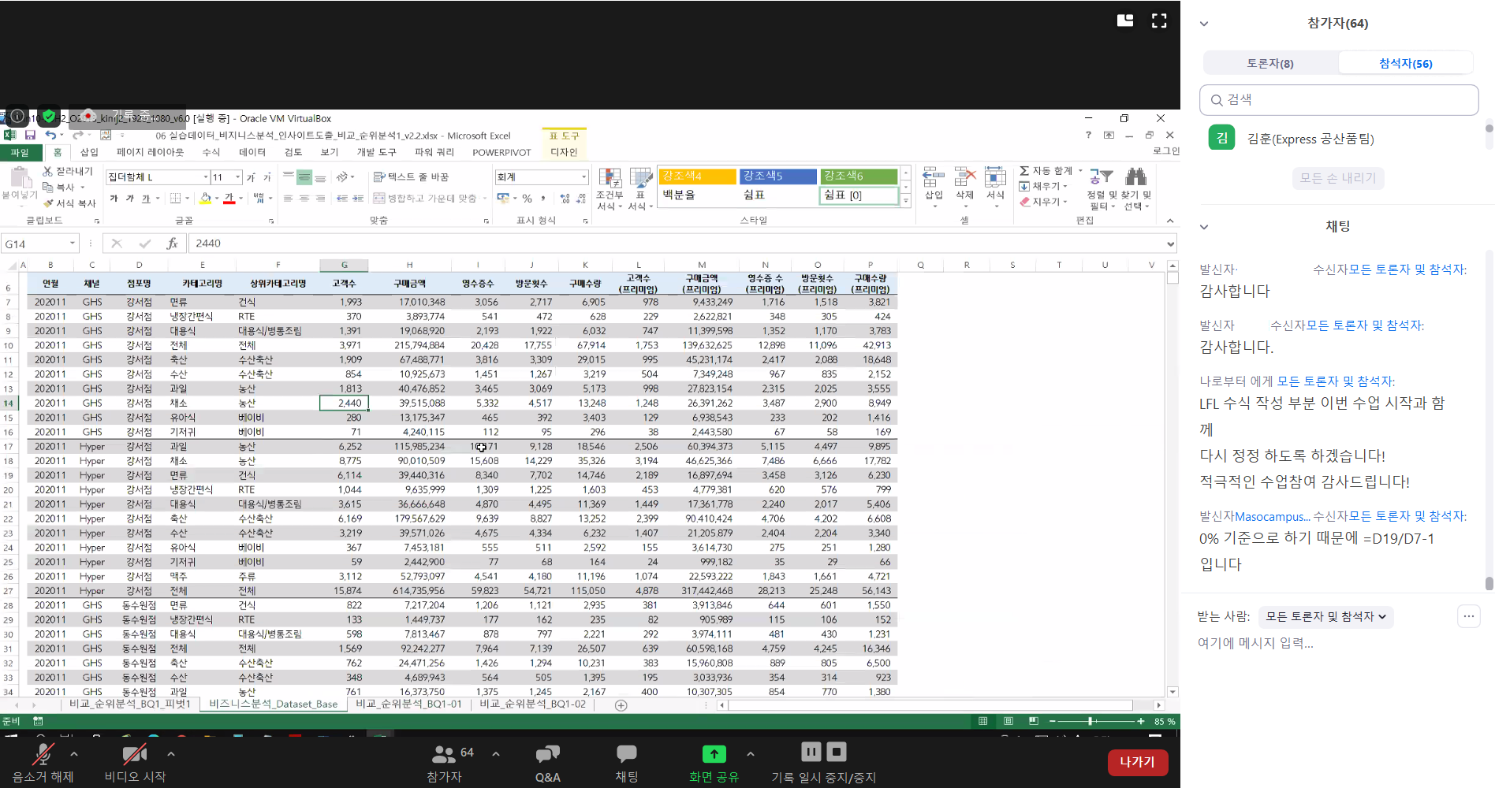1495x788 pixels.
Task: Click the Excel zoom slider
Action: pyautogui.click(x=1090, y=721)
